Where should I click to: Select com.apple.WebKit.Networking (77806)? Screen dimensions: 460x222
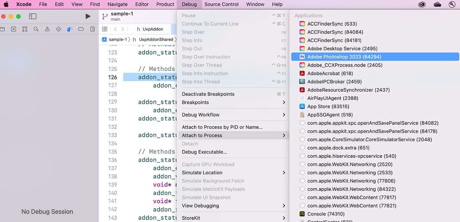click(375, 181)
